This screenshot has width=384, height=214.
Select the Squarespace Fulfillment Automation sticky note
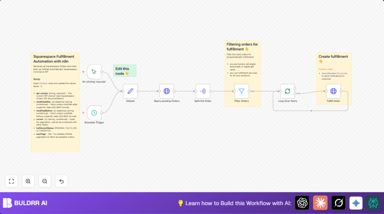coord(55,103)
